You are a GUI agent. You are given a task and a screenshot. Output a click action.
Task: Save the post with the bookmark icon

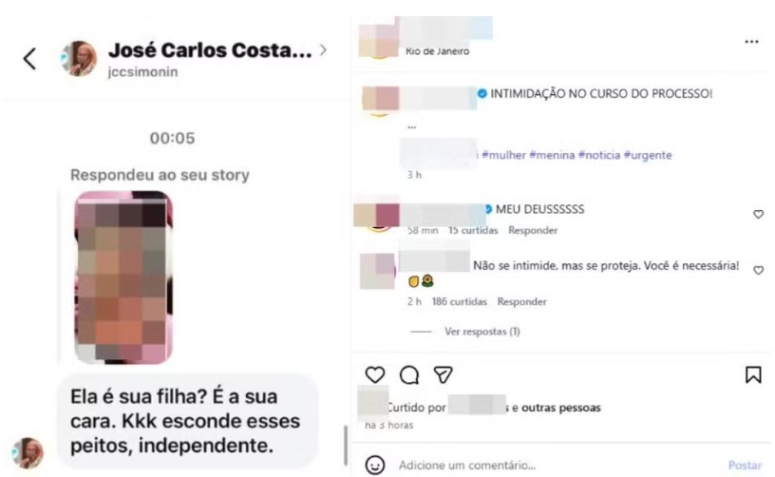tap(753, 374)
